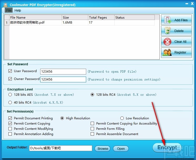This screenshot has width=196, height=160.
Task: Click the Add Files document icon
Action: tap(168, 20)
